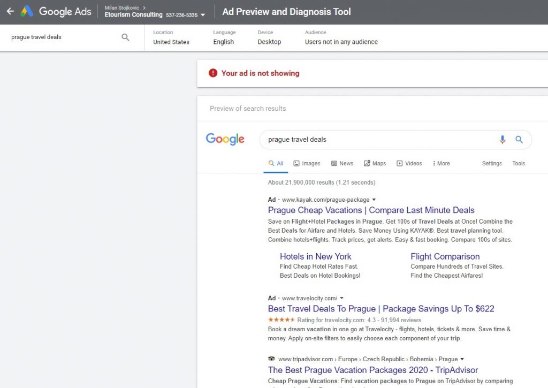Change the Location setting from United States
Screen dimensions: 548x388
(x=171, y=37)
